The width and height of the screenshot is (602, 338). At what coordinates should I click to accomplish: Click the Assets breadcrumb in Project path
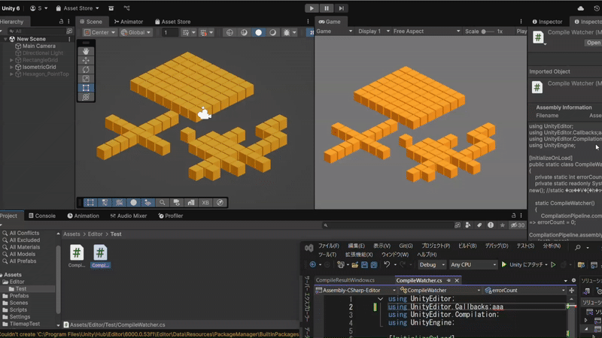(x=71, y=234)
